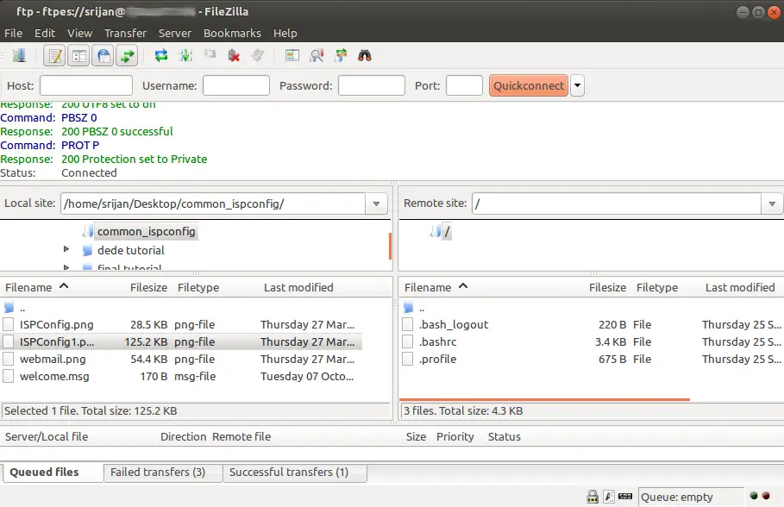Switch to the Failed transfers (3) tab
Screen dimensions: 784x507
coord(162,473)
